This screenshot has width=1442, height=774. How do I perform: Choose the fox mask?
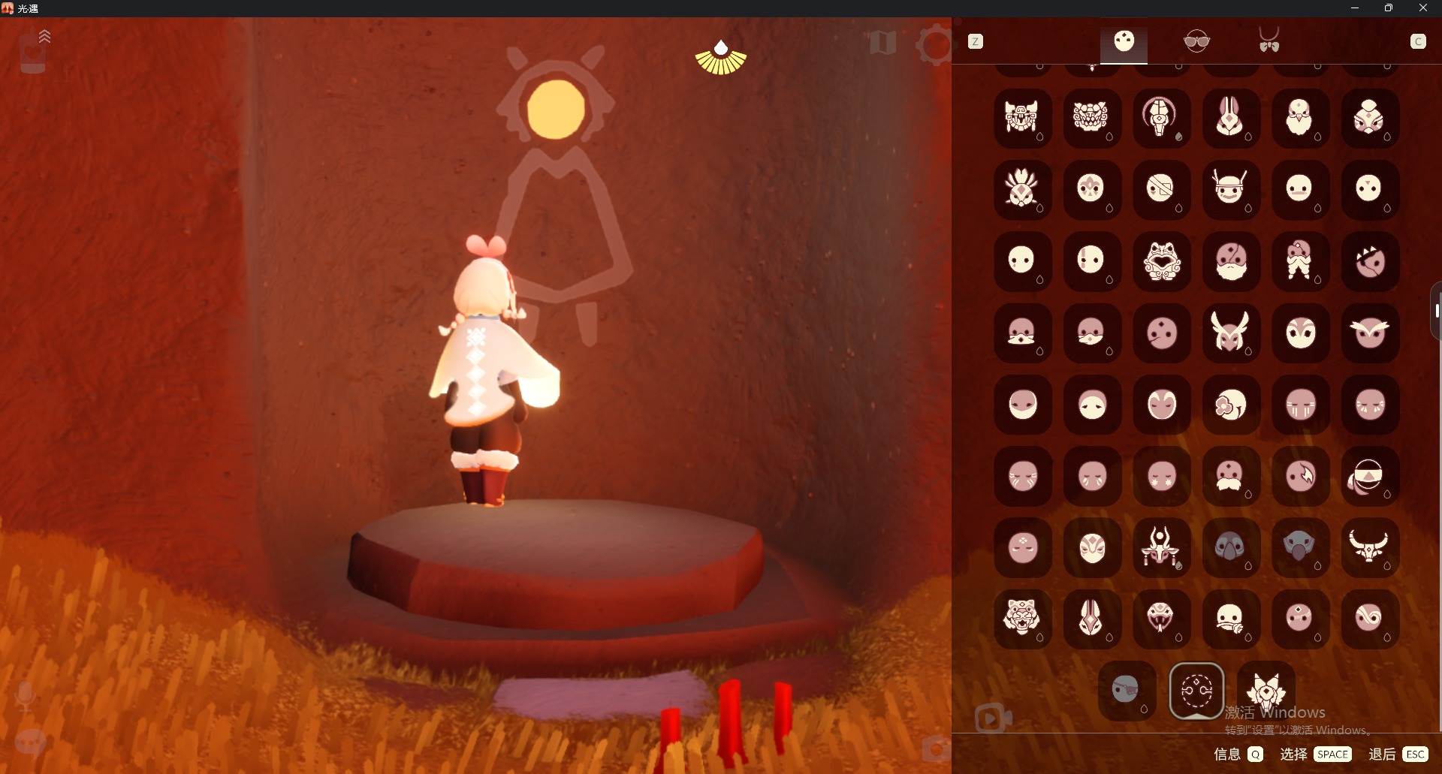coord(1266,690)
